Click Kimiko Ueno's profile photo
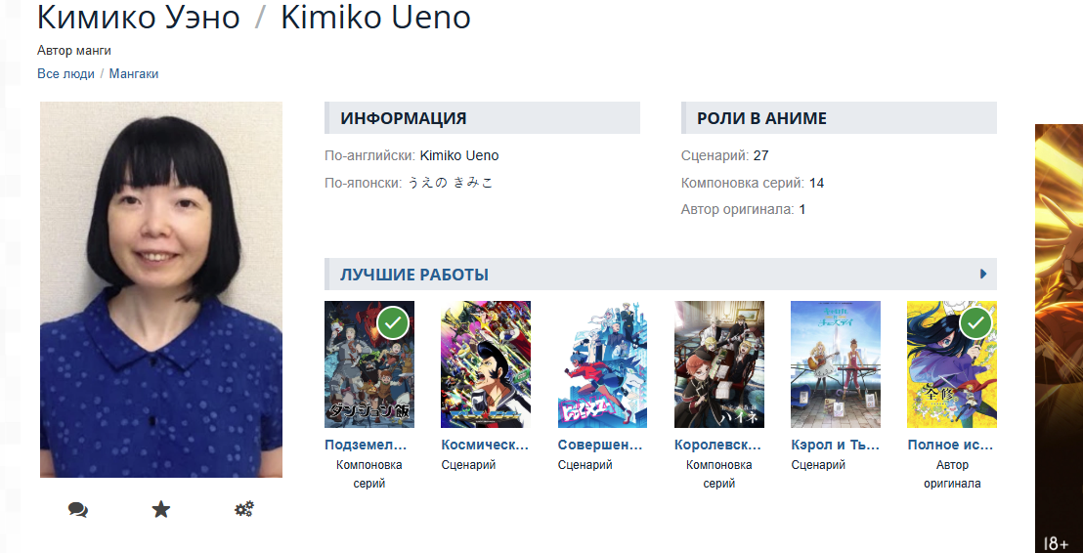Image resolution: width=1083 pixels, height=553 pixels. click(x=161, y=289)
